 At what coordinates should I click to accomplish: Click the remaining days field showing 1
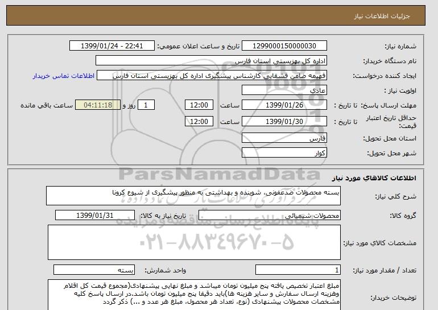tap(146, 105)
